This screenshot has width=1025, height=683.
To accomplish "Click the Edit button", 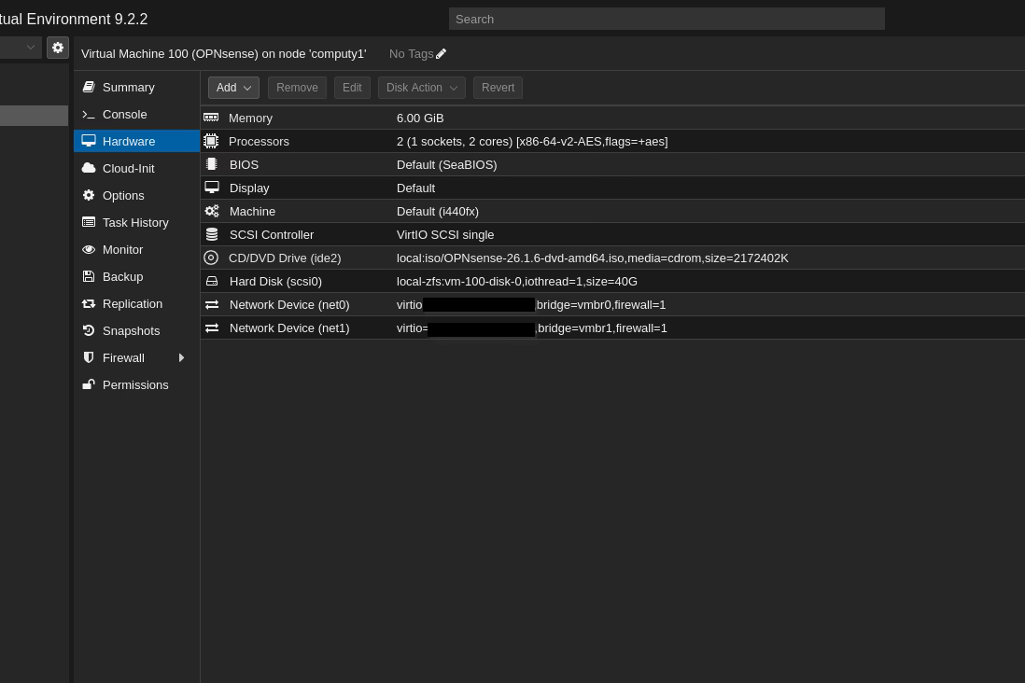I will click(352, 88).
